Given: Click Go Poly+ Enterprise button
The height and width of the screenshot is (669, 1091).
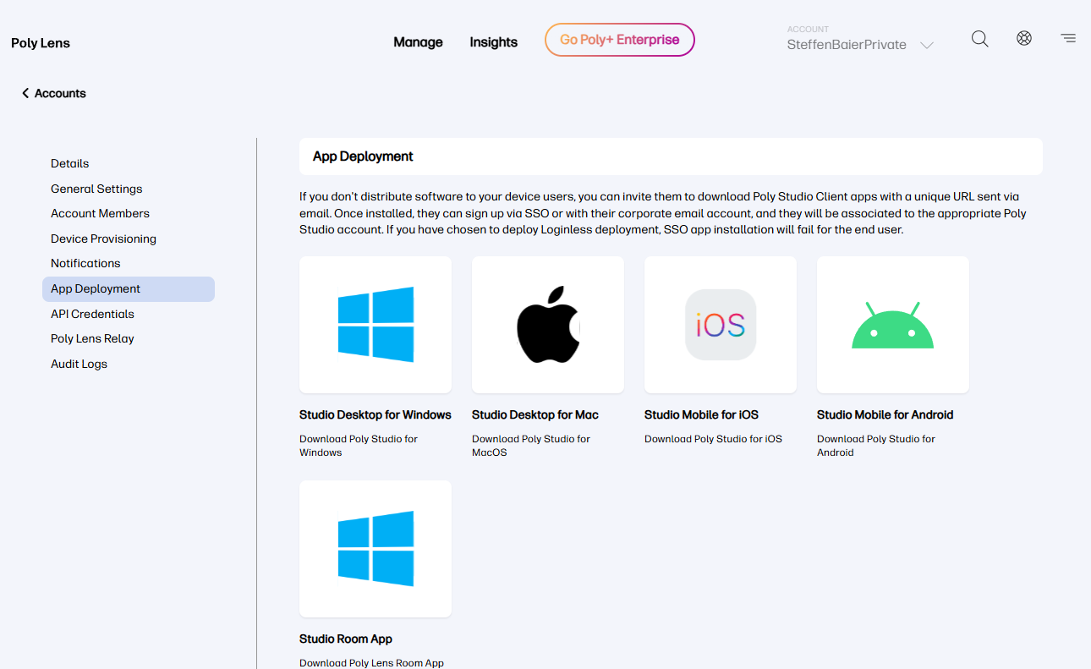Looking at the screenshot, I should 620,40.
